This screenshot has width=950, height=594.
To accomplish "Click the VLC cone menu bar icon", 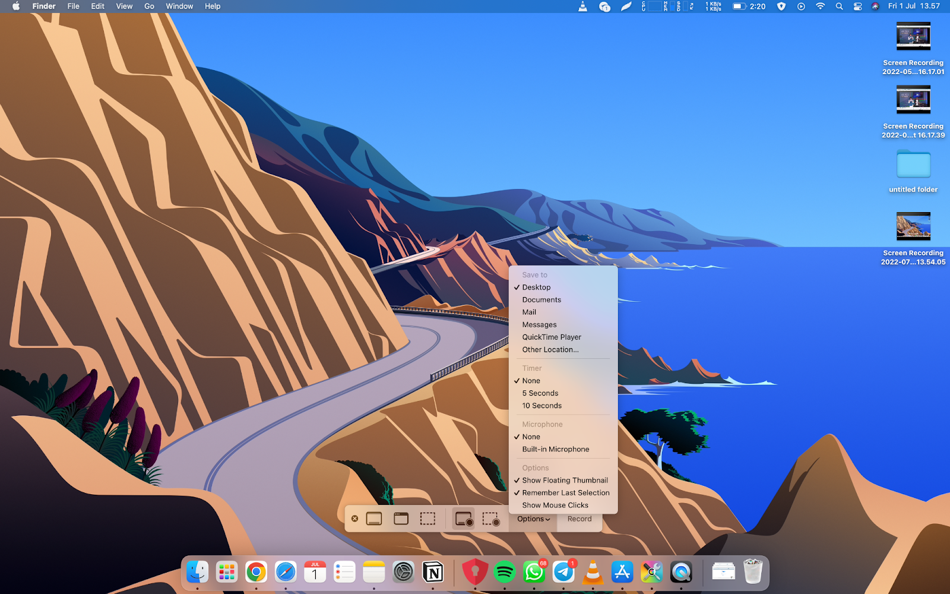I will 583,6.
